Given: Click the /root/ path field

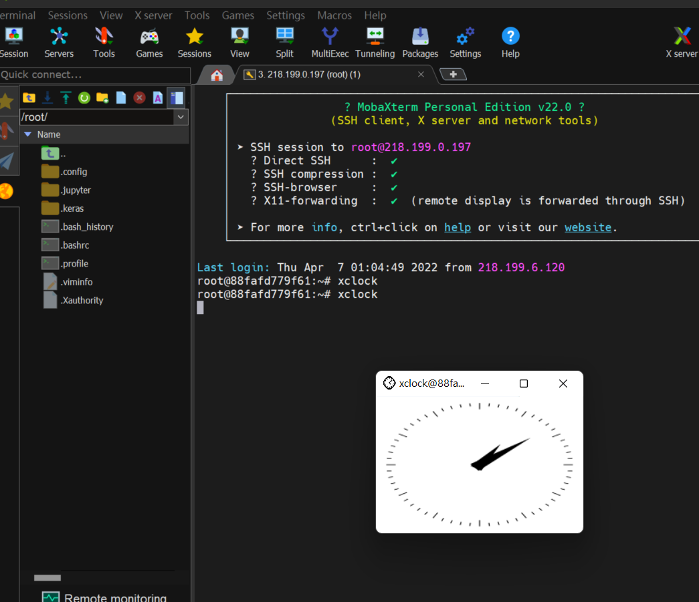Looking at the screenshot, I should (x=97, y=117).
